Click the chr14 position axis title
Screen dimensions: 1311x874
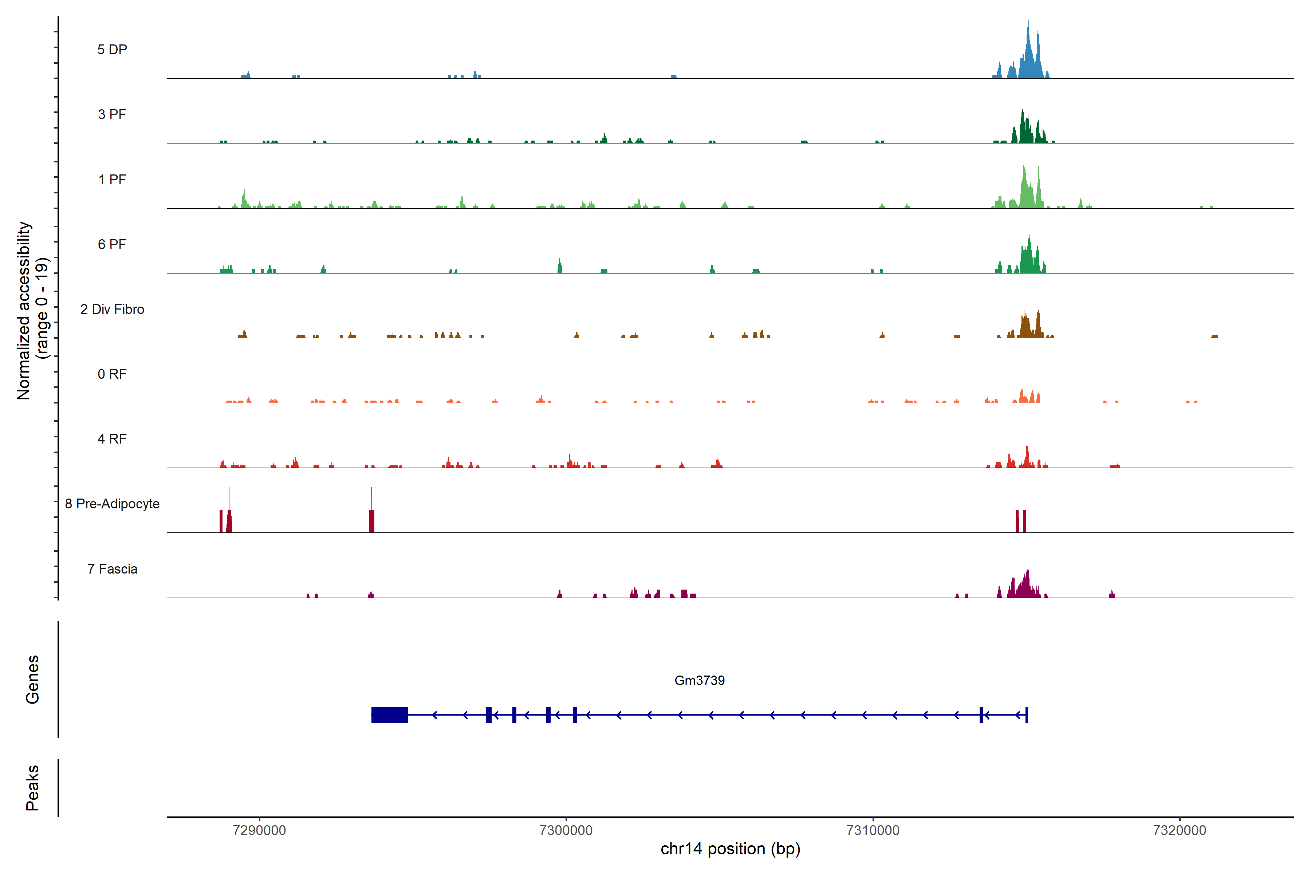coord(730,849)
